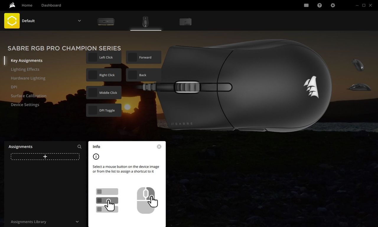Open the settings gear icon
This screenshot has width=378, height=227.
tap(333, 5)
